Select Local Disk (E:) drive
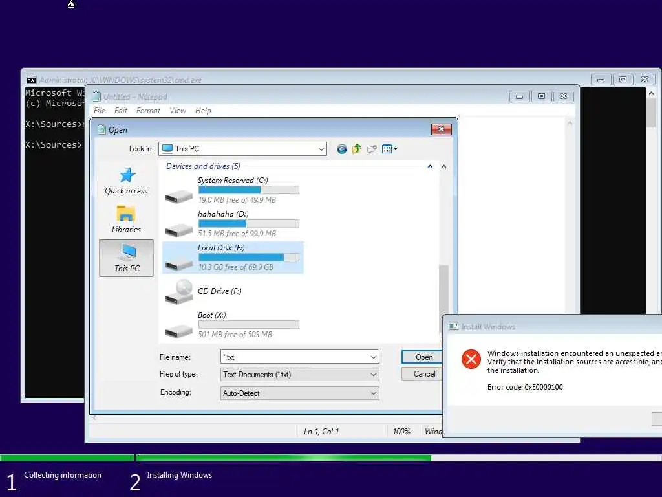 coord(233,258)
